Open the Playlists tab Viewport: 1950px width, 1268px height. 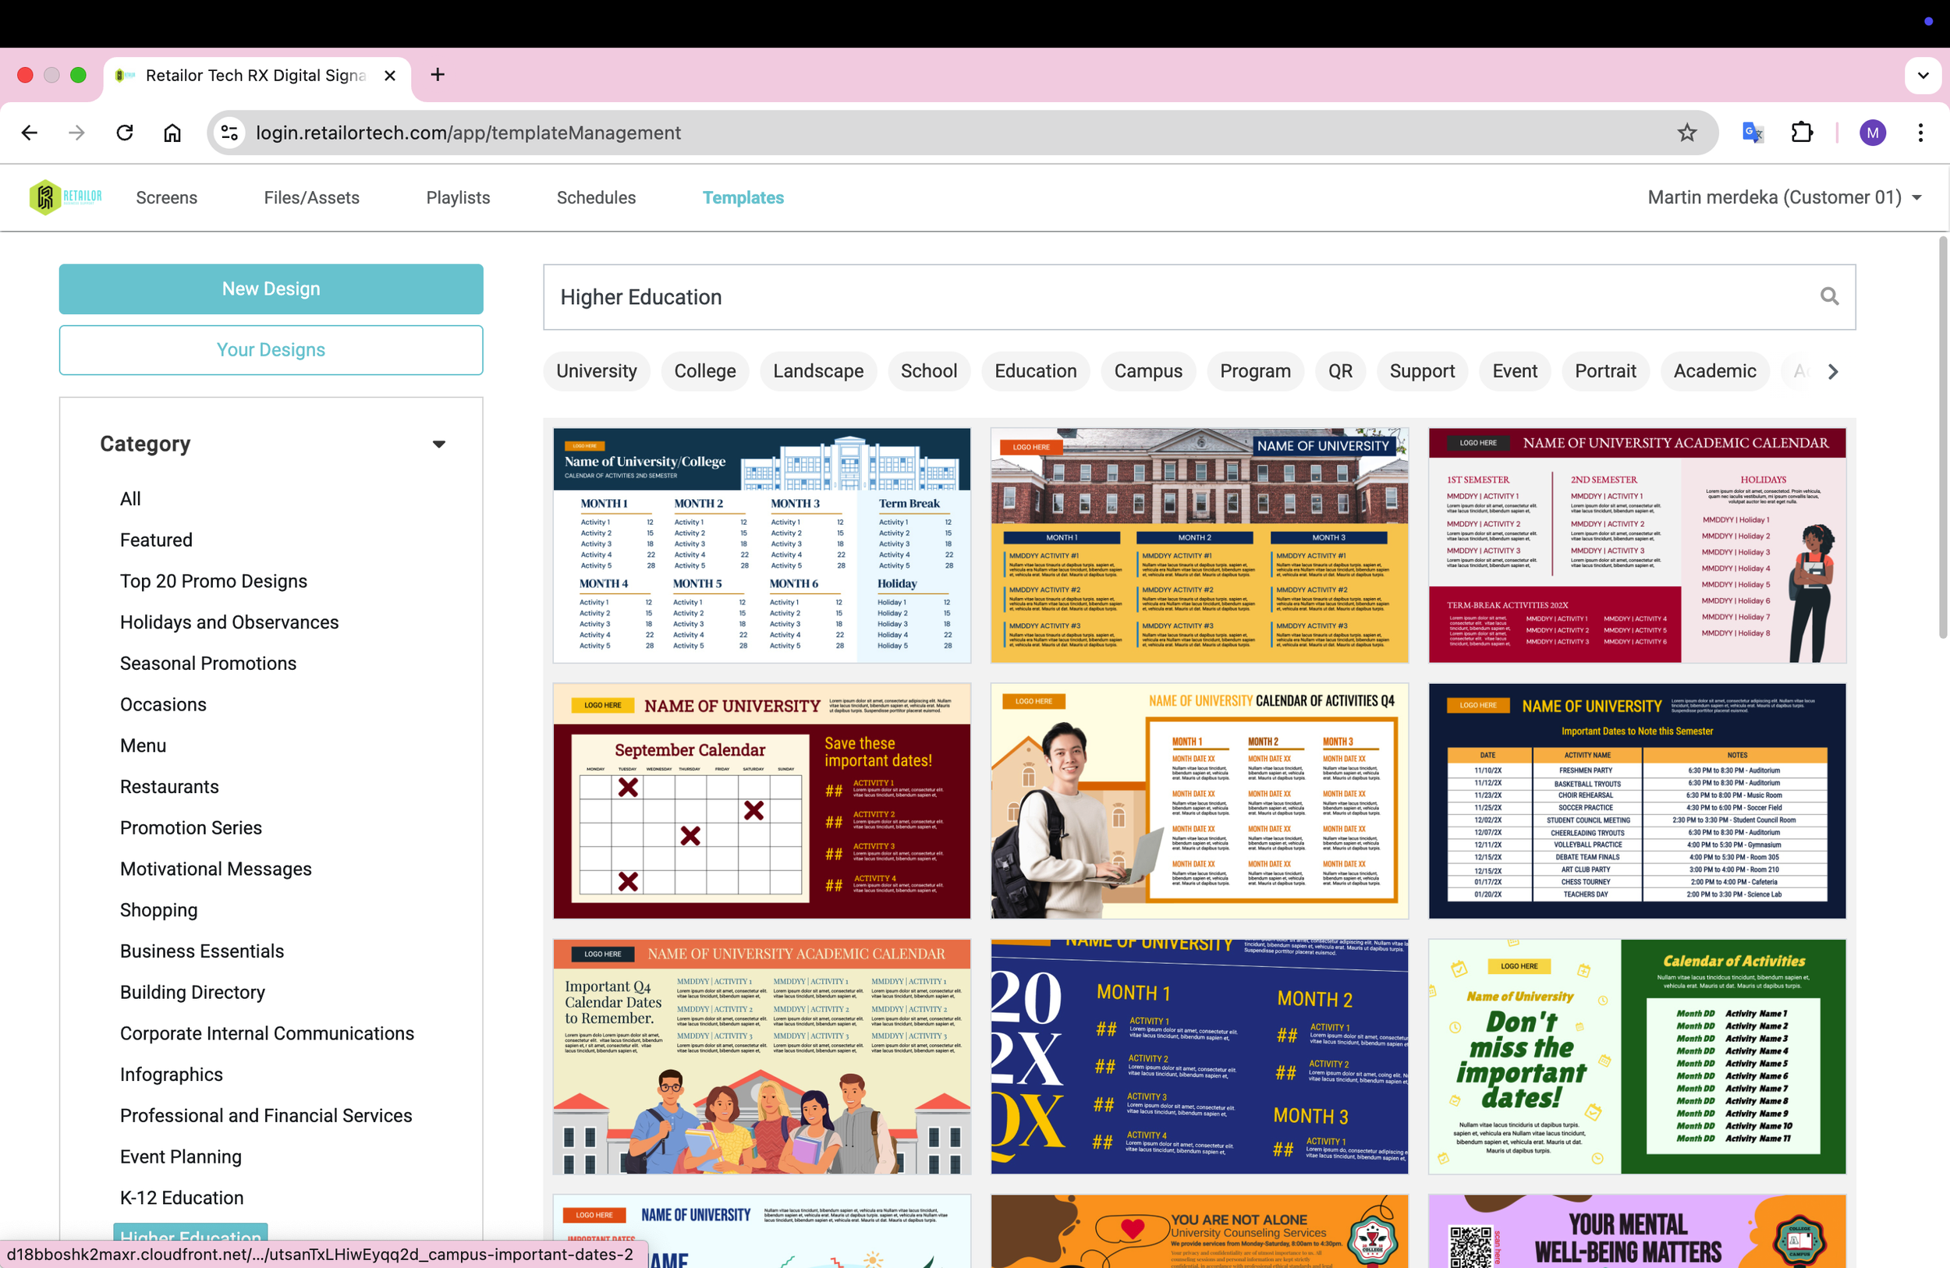click(x=457, y=197)
